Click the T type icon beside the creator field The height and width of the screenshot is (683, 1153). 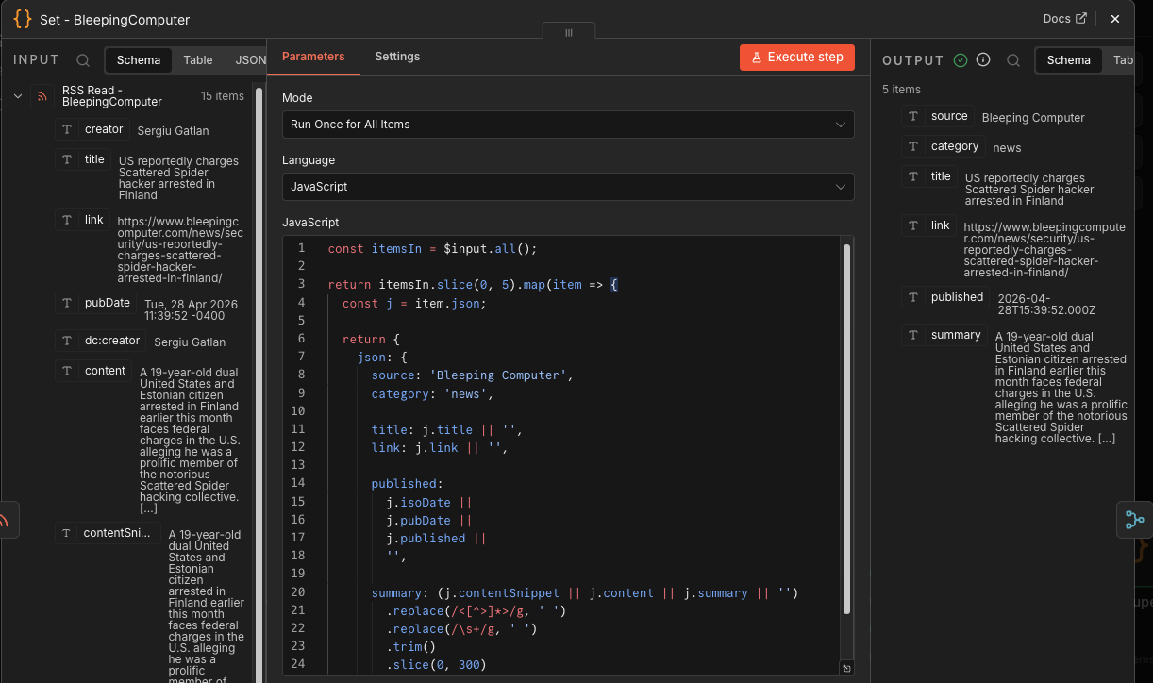click(x=67, y=129)
